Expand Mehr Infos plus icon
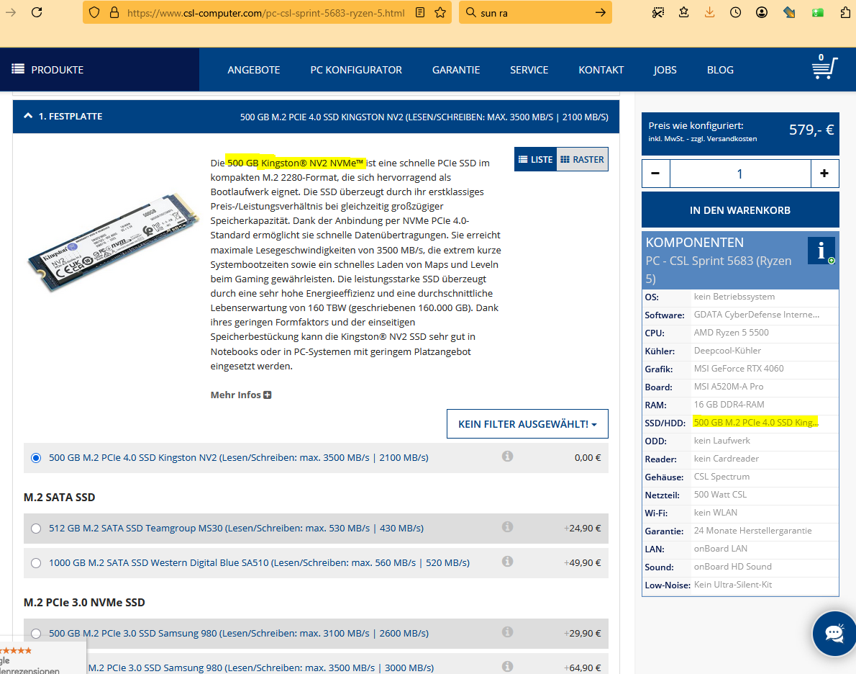856x674 pixels. [268, 395]
